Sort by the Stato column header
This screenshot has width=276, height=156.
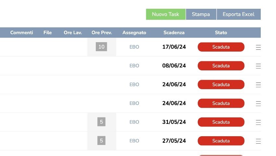pyautogui.click(x=221, y=33)
